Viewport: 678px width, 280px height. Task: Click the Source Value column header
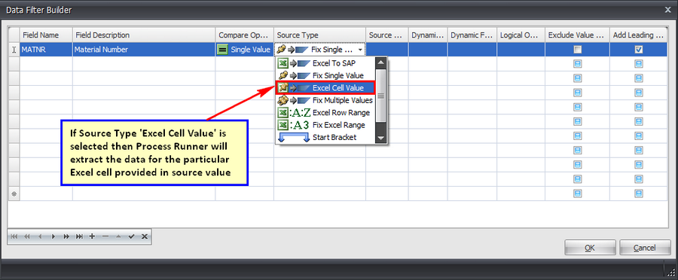point(387,35)
